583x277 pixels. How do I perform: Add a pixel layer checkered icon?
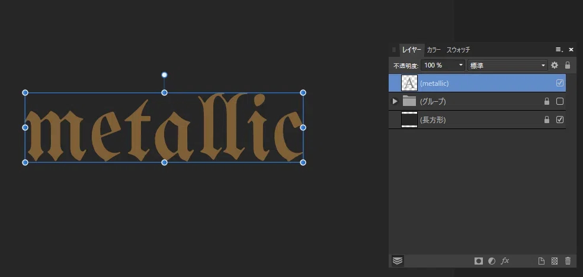click(x=555, y=261)
